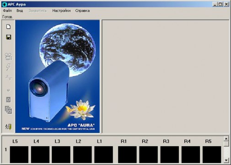231x165 pixels.
Task: Open the Справка menu
Action: (82, 11)
